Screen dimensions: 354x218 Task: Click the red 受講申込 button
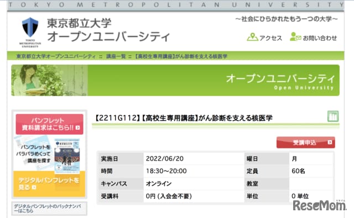click(306, 142)
